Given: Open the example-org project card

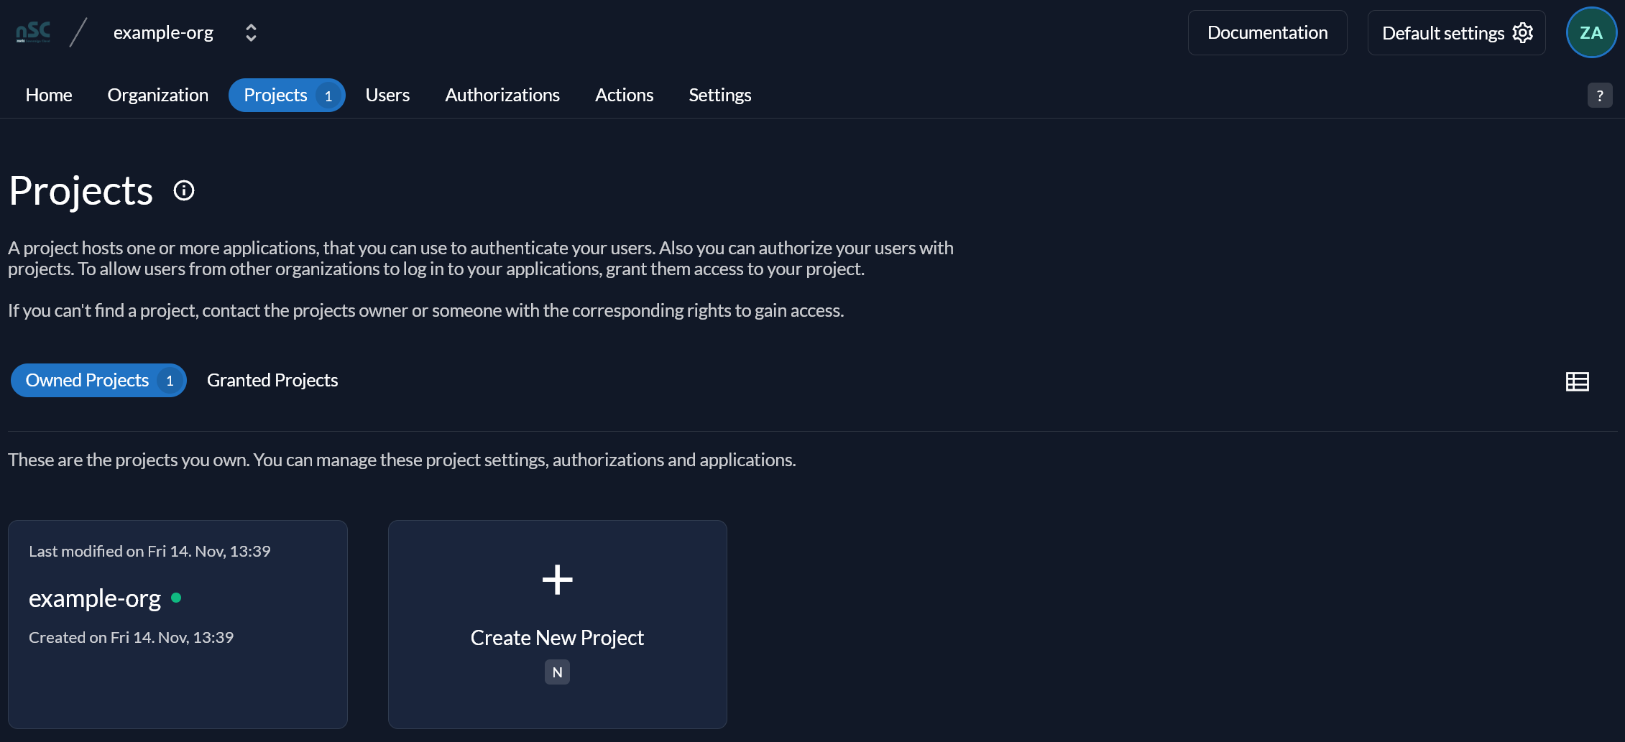Looking at the screenshot, I should 178,624.
